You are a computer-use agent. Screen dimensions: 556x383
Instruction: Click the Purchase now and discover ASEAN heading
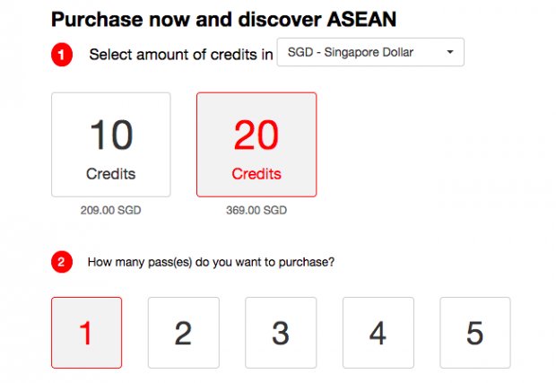[224, 20]
